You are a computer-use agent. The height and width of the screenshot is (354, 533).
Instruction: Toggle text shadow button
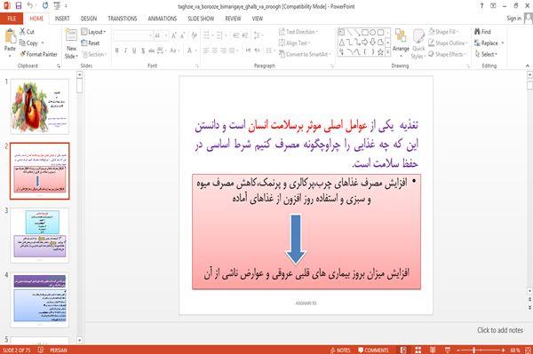coord(143,51)
